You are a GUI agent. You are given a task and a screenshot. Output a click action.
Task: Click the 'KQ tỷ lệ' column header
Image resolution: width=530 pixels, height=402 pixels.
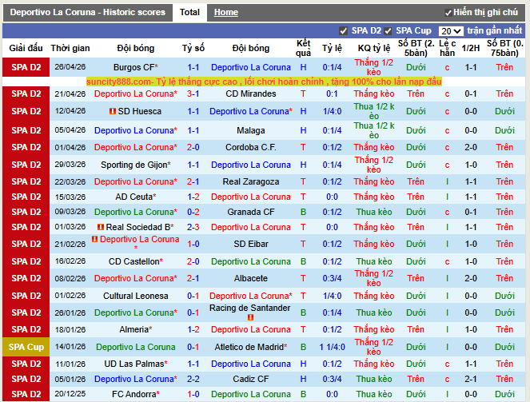pyautogui.click(x=374, y=48)
